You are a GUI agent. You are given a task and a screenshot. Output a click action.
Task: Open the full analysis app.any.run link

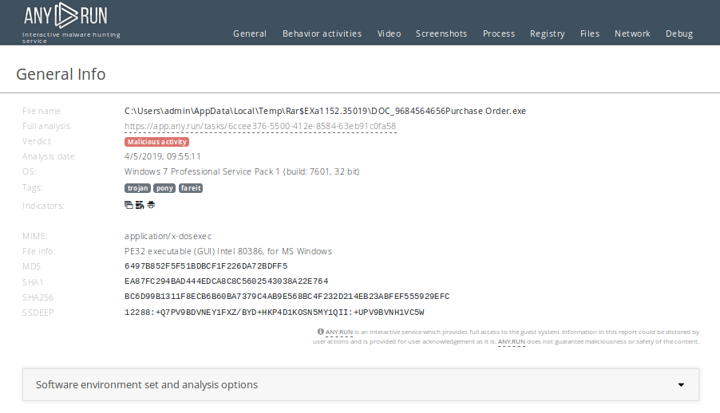260,126
